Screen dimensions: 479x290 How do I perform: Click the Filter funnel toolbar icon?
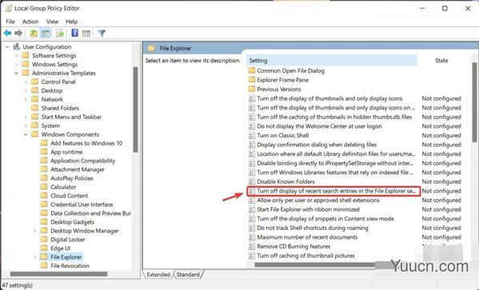tap(102, 33)
